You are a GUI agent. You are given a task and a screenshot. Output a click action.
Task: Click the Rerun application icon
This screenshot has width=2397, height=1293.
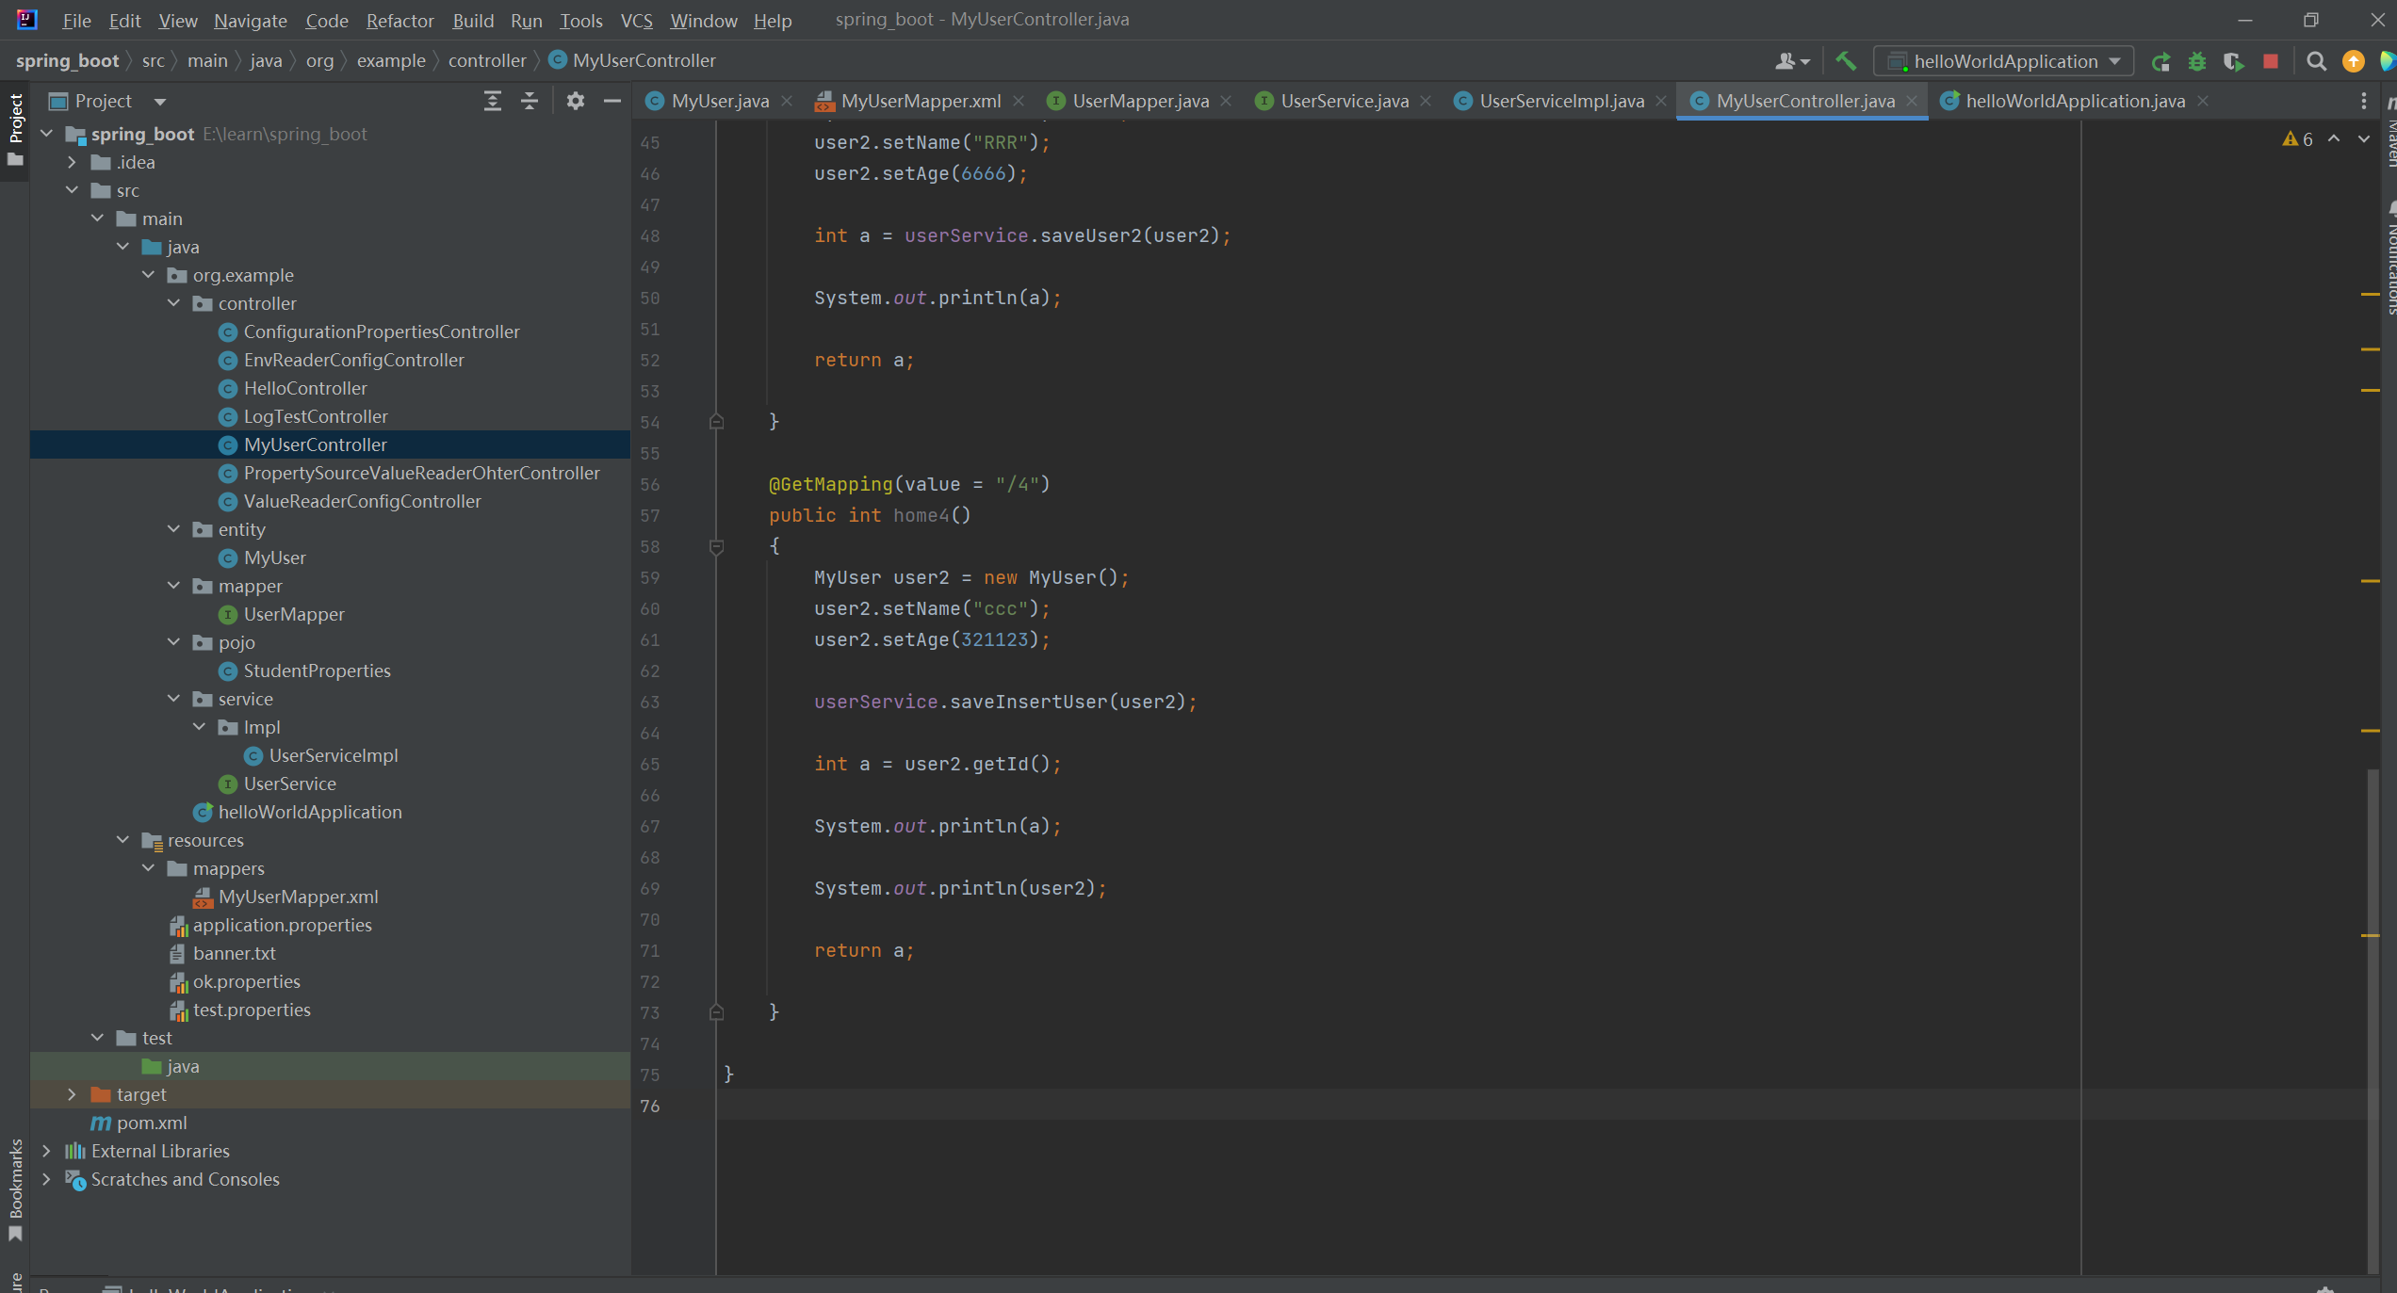tap(2161, 61)
